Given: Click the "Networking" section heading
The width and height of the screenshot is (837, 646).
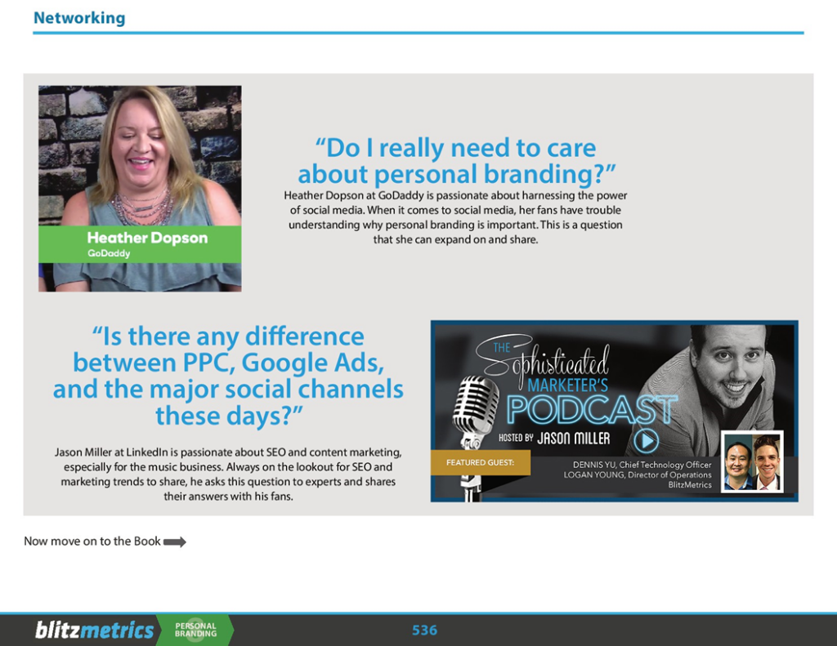Looking at the screenshot, I should coord(79,18).
